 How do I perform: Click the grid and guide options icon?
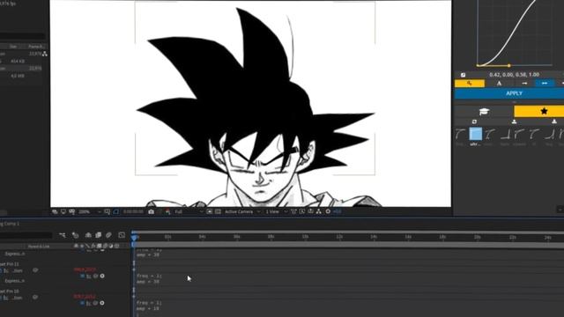point(108,211)
